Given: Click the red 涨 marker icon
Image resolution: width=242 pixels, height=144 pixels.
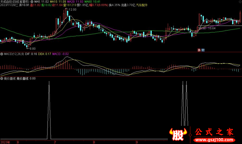Looking at the screenshot, I should coord(199,50).
